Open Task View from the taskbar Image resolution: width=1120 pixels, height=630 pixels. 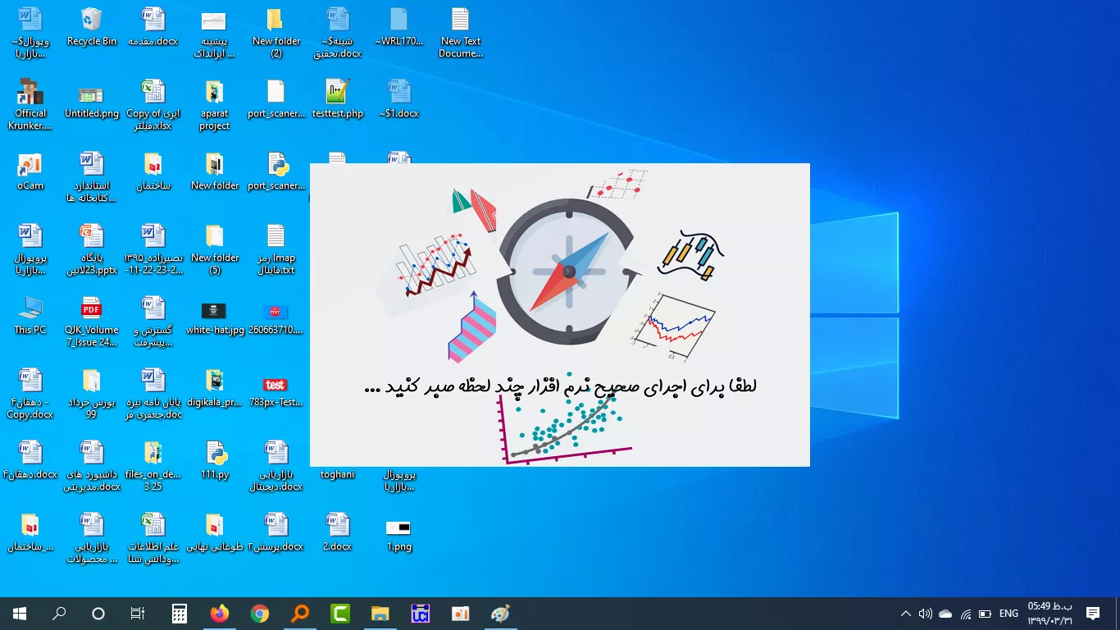pyautogui.click(x=138, y=614)
